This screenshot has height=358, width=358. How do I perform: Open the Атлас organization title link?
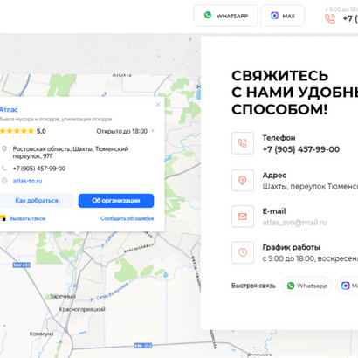9,110
